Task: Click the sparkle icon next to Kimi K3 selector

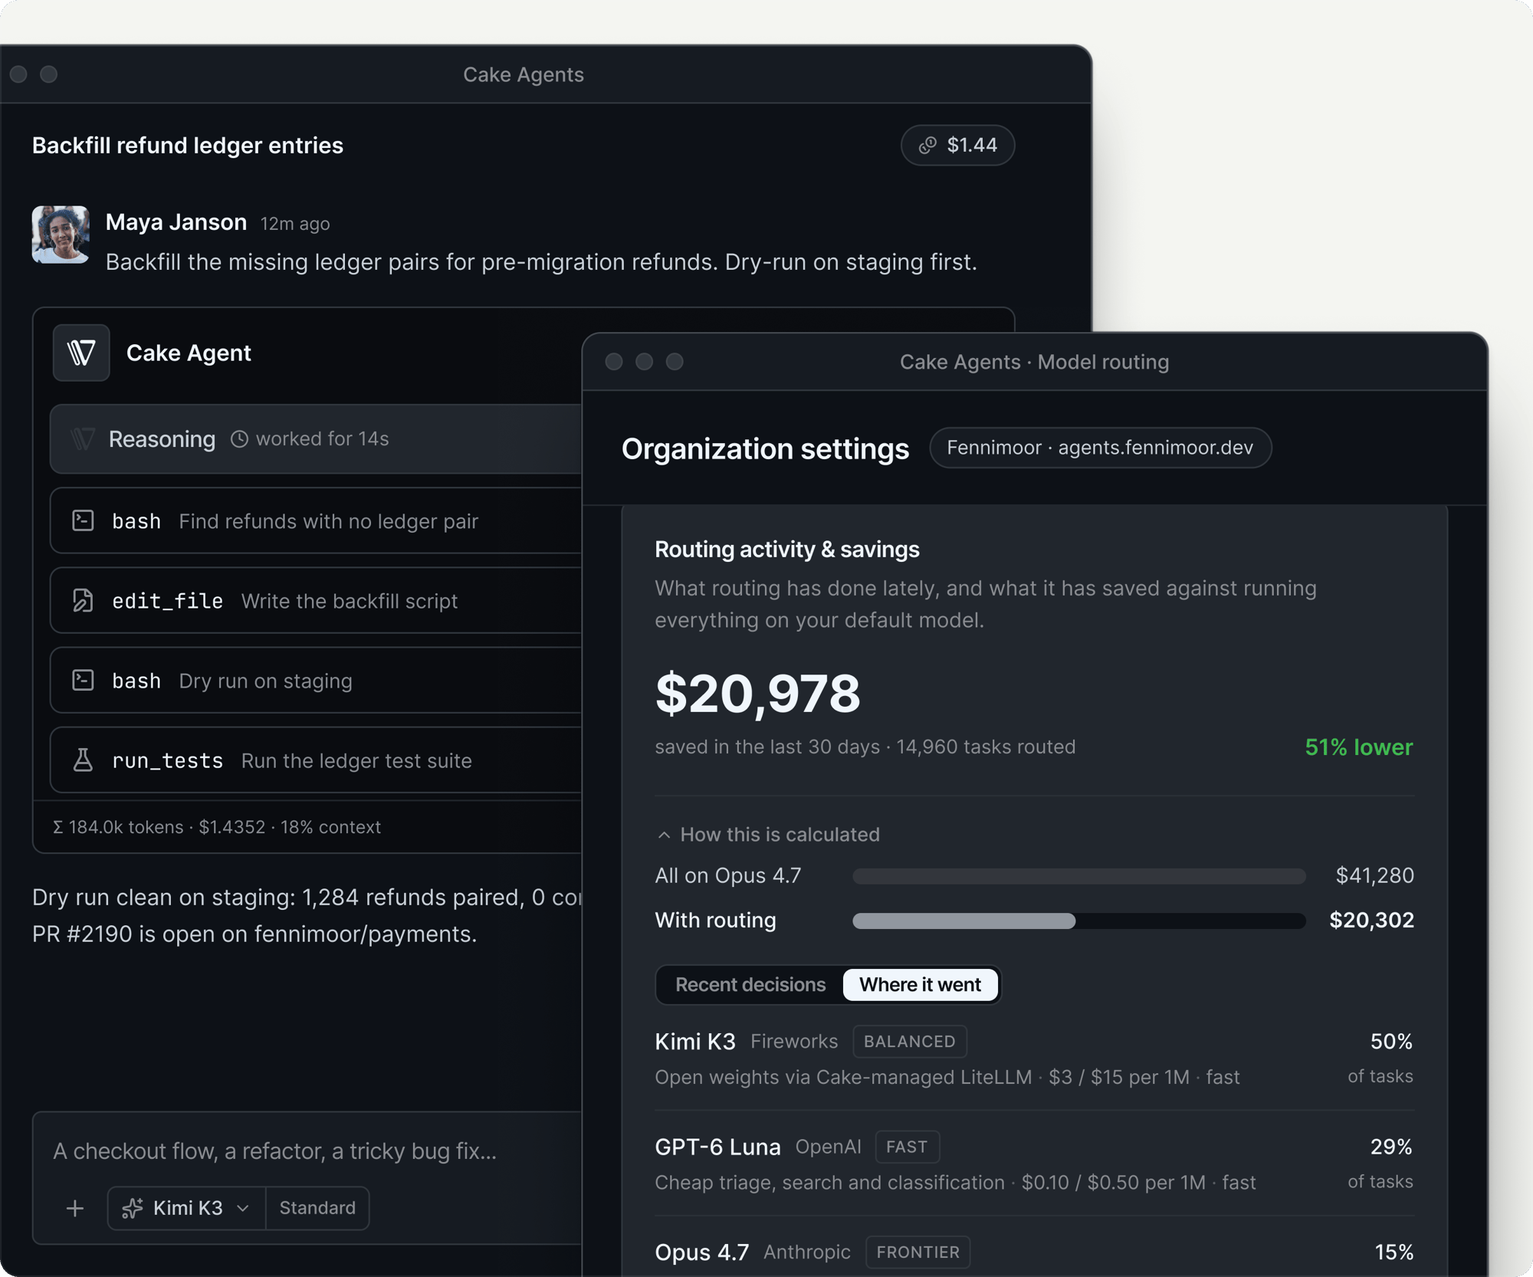Action: pos(133,1208)
